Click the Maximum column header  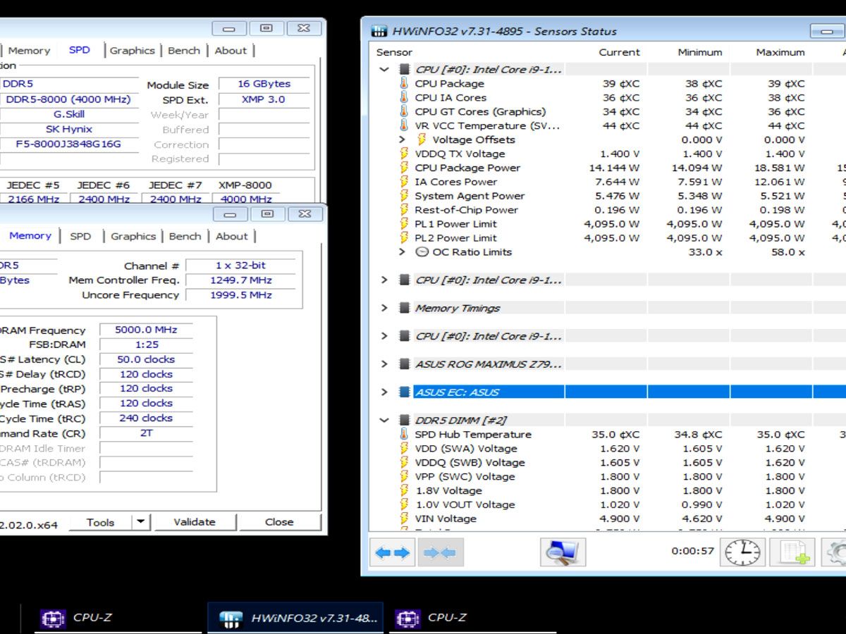(780, 52)
